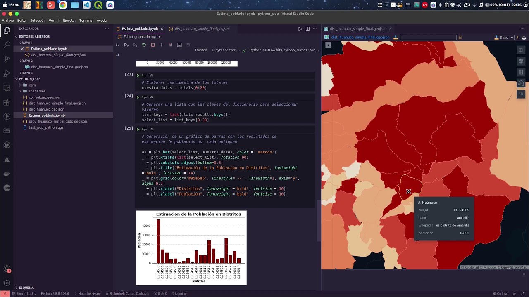
Task: Collapse the EDITORES ABIERTOS section
Action: 34,37
